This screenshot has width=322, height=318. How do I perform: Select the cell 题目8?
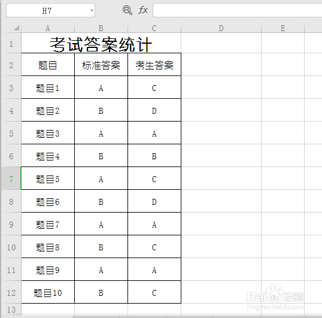pyautogui.click(x=48, y=247)
